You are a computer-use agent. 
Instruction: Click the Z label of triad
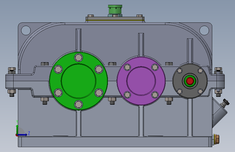coord(29,133)
